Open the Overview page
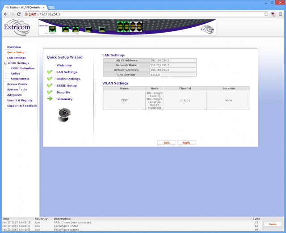Screen dimensions: 286x233 click(14, 47)
